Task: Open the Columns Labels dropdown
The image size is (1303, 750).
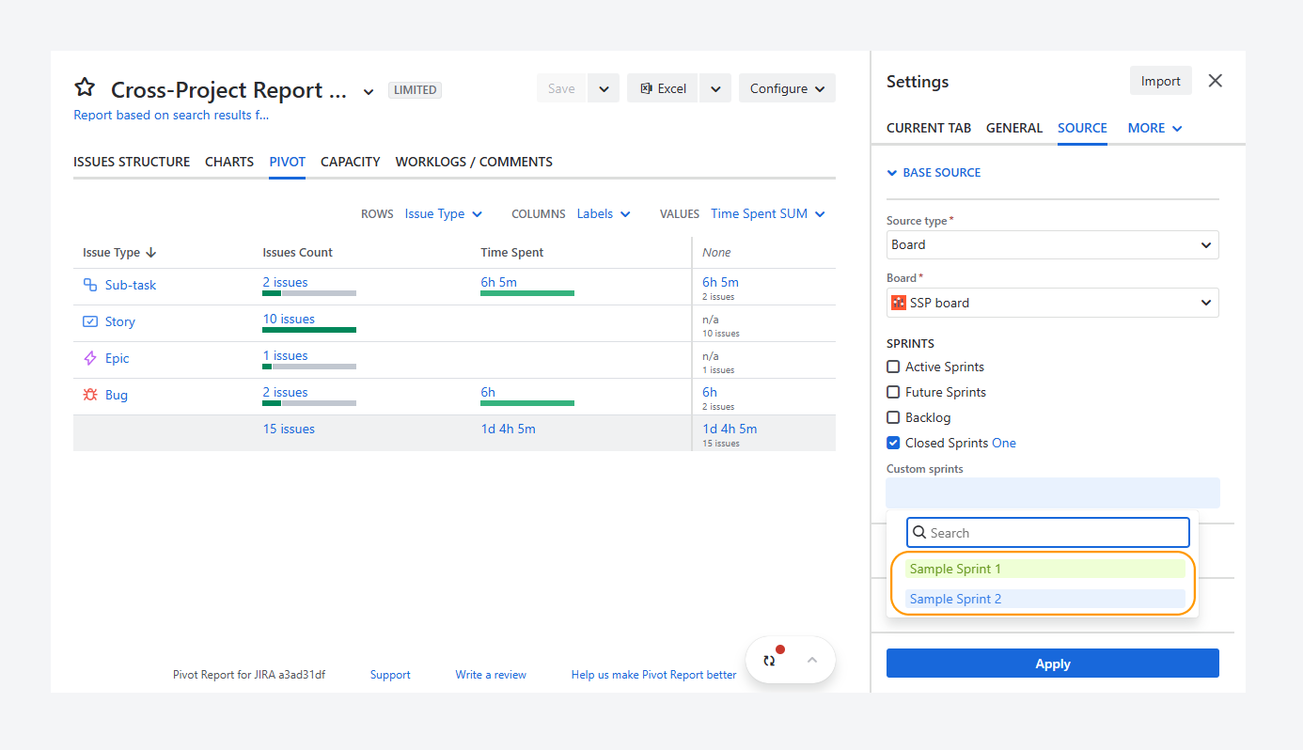Action: point(604,213)
